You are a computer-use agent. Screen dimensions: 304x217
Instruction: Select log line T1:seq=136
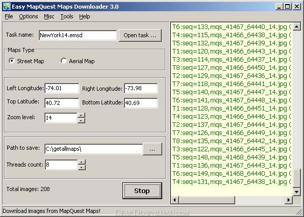[232, 166]
